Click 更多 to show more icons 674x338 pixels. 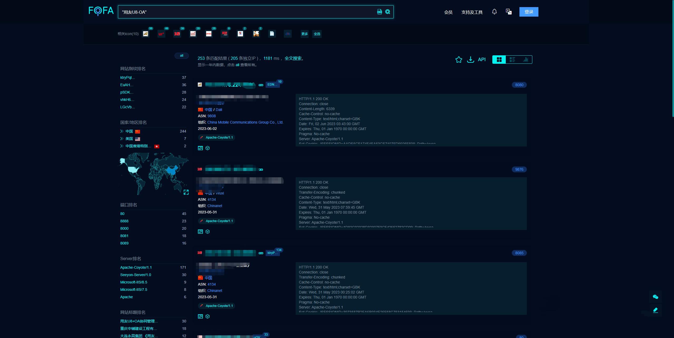(x=305, y=34)
